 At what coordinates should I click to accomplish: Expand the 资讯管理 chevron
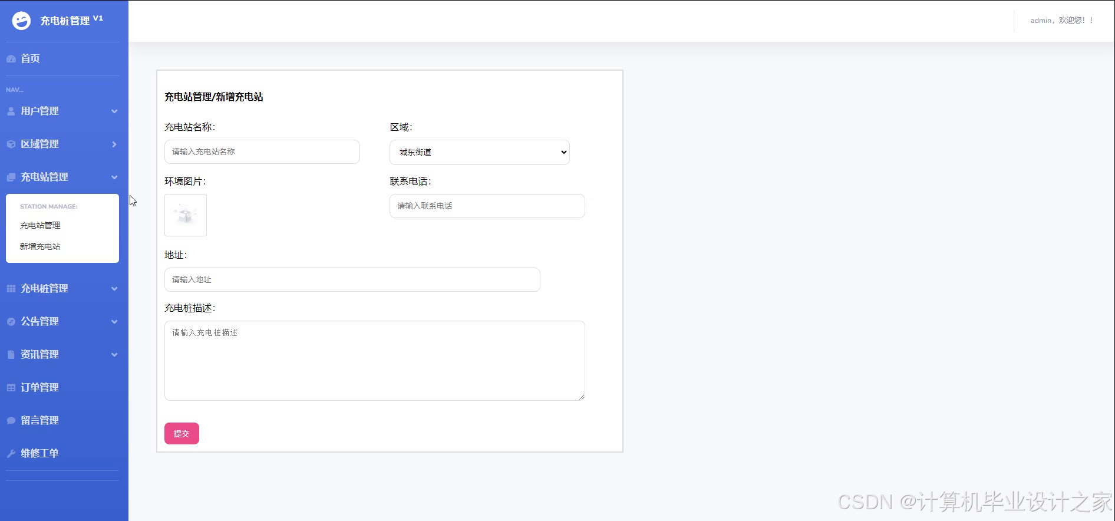(x=114, y=354)
